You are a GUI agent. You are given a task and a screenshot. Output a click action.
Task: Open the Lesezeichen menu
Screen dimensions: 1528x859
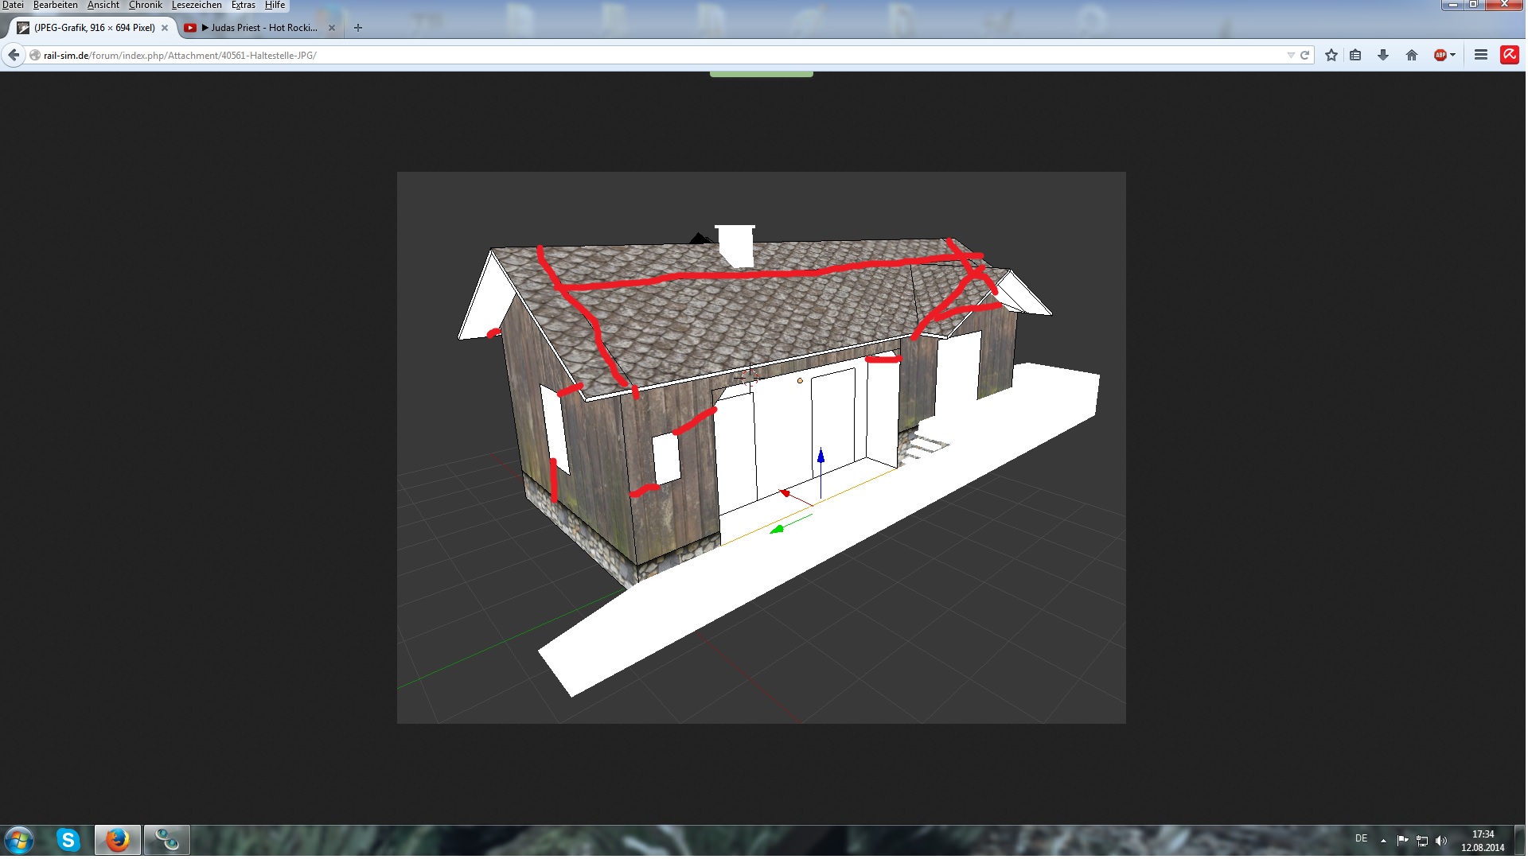pyautogui.click(x=197, y=5)
